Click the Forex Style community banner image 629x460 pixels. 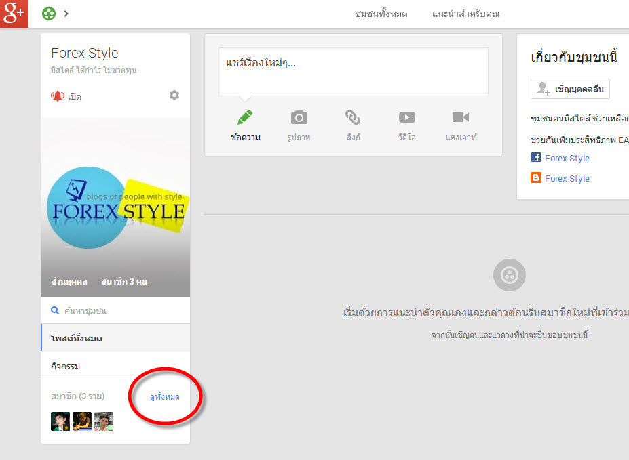coord(115,207)
